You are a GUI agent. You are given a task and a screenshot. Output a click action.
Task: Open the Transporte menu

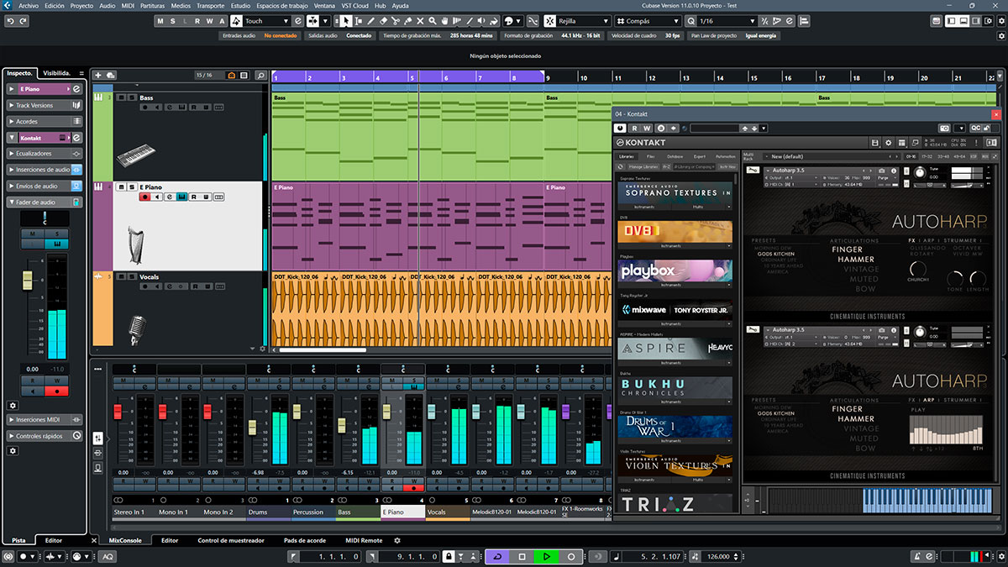coord(210,5)
